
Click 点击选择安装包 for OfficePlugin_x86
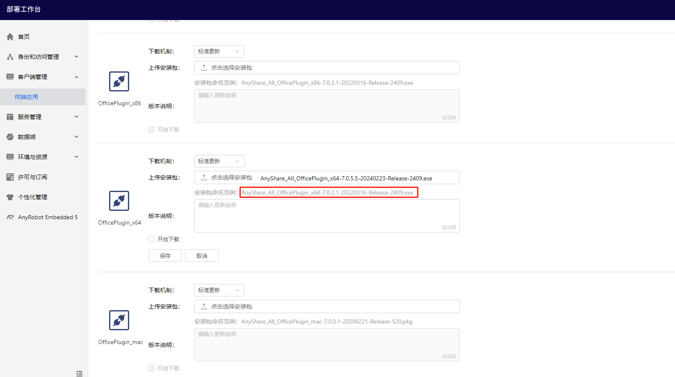click(232, 68)
